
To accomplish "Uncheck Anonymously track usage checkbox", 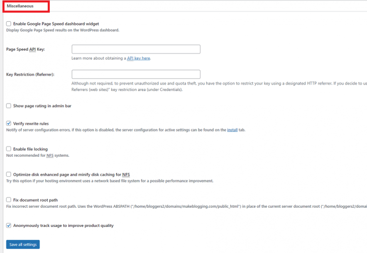I will coord(9,226).
